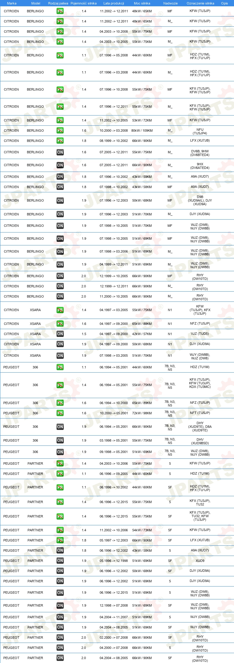Viewport: 234px width, 663px height.
Task: Click the Model column header
Action: [x=36, y=3]
